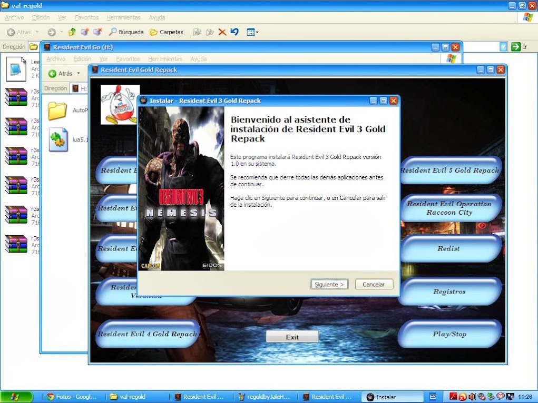The image size is (538, 403).
Task: Select the lua5.1 DLL file icon
Action: click(x=58, y=139)
